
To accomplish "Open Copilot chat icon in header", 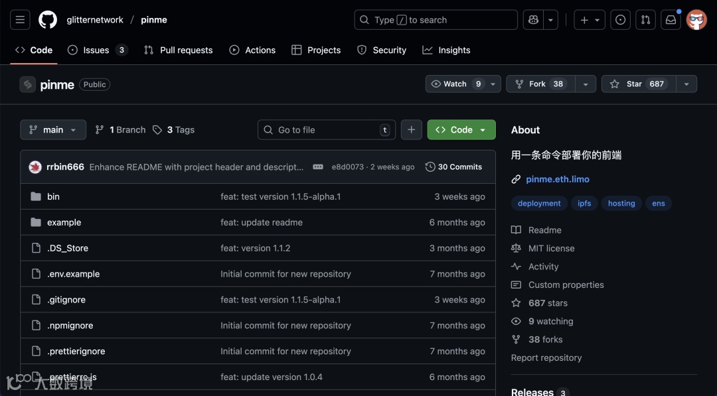I will click(533, 20).
